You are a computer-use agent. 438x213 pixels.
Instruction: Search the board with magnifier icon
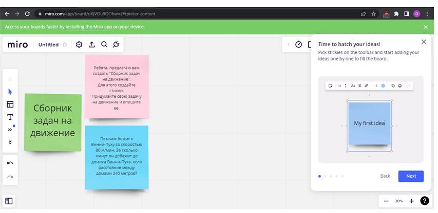pos(104,45)
